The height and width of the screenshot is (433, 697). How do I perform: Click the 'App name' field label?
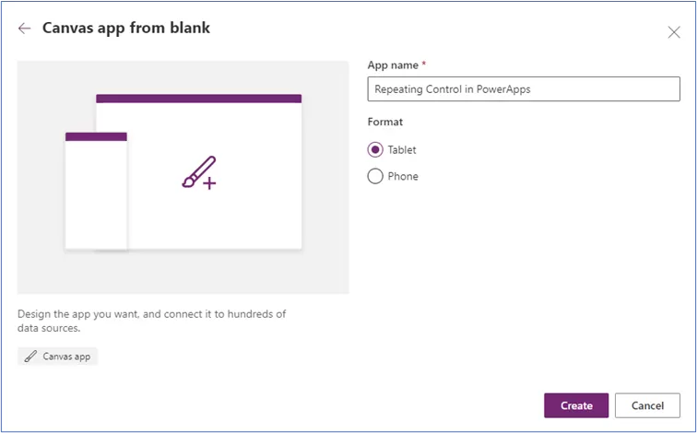tap(392, 64)
